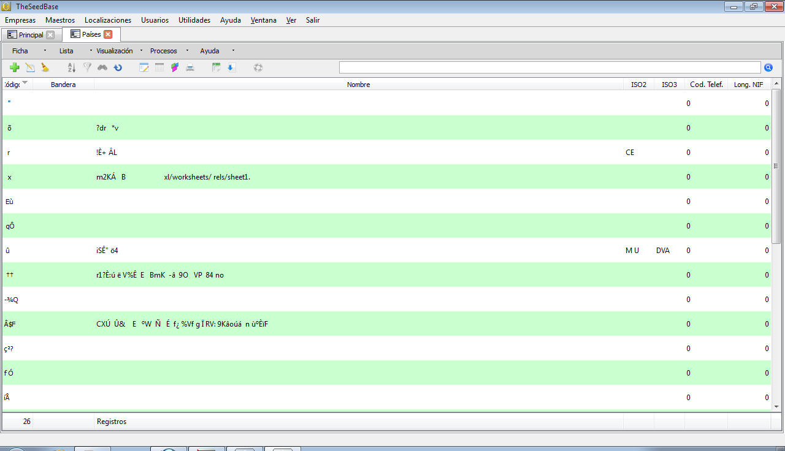Click the binoculars find icon
This screenshot has height=451, width=785.
pyautogui.click(x=102, y=67)
